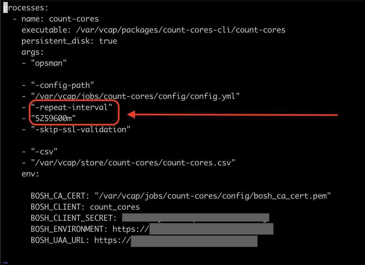Click the BOSH_CLIENT value count_cores

tap(115, 207)
